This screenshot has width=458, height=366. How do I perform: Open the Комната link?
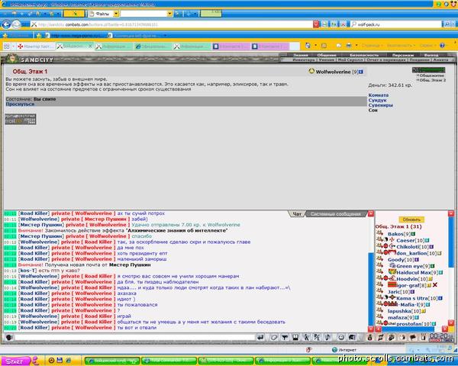click(379, 95)
